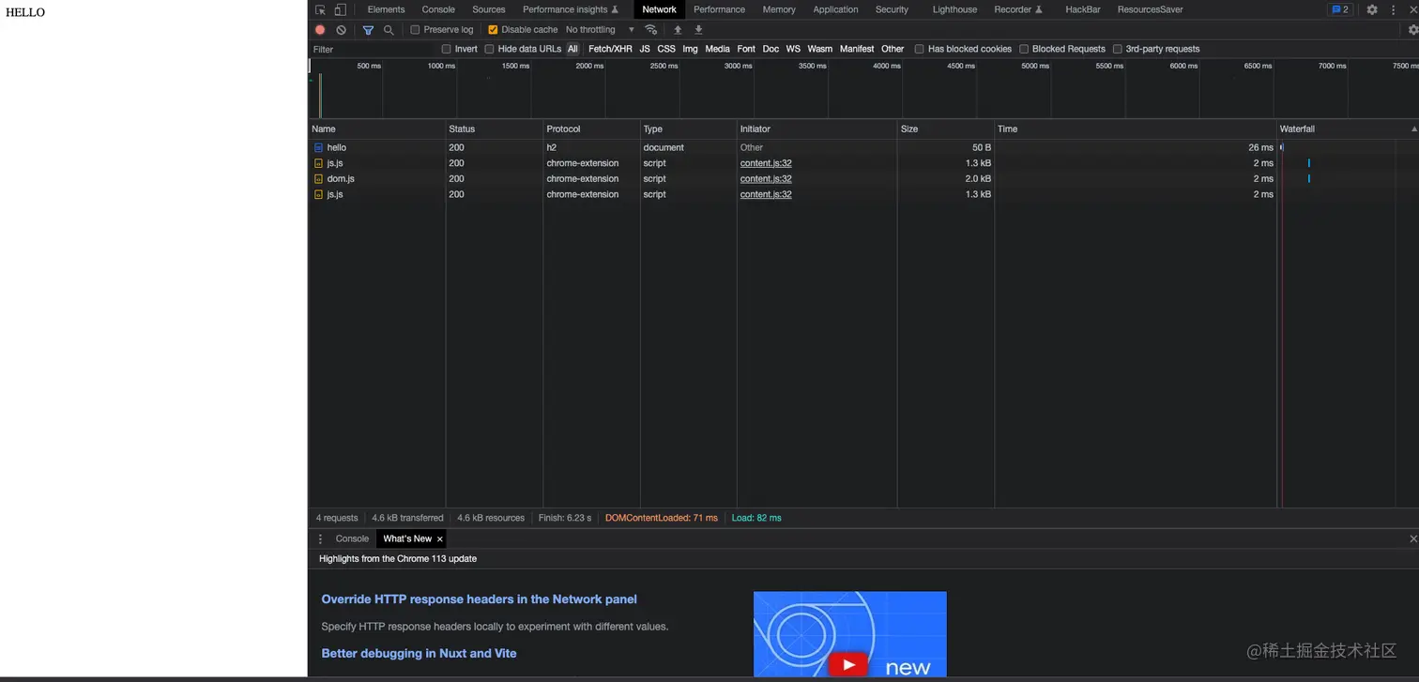
Task: Enable the Preserve log checkbox
Action: [415, 30]
